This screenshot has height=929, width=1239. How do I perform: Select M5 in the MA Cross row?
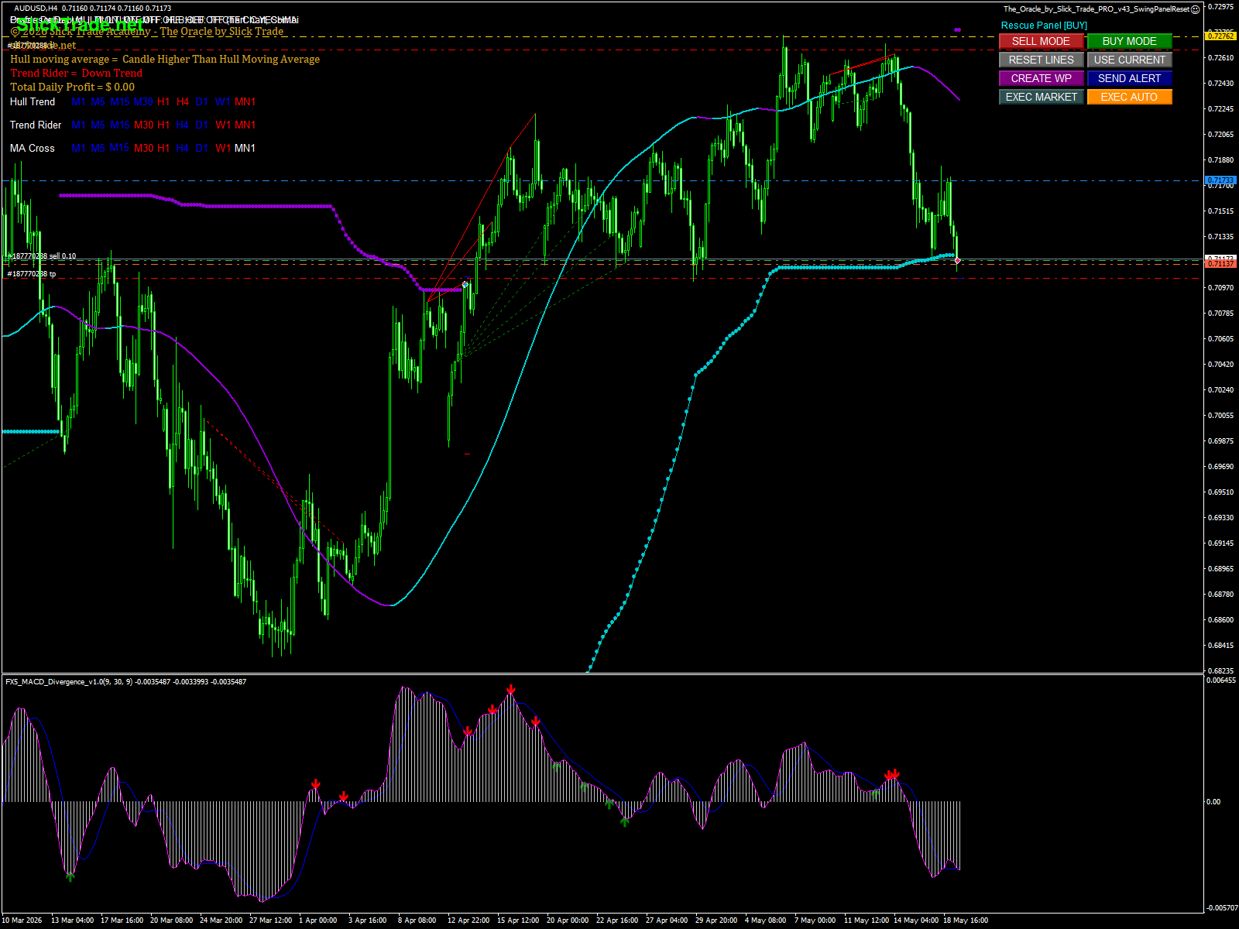tap(98, 148)
